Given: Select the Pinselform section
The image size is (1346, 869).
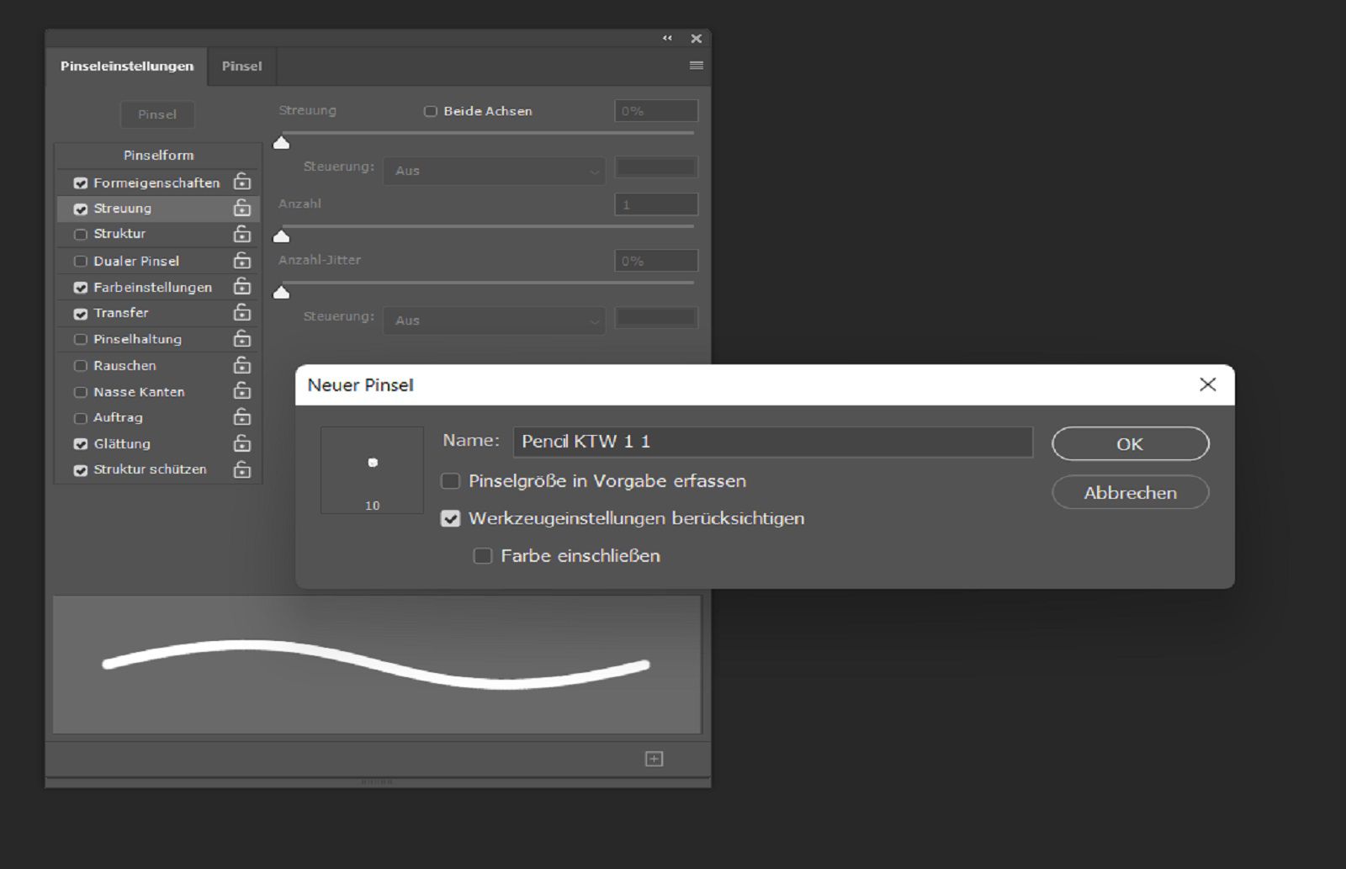Looking at the screenshot, I should coord(158,156).
